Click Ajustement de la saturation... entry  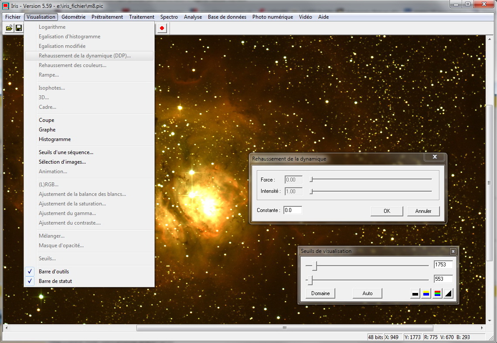coord(89,203)
